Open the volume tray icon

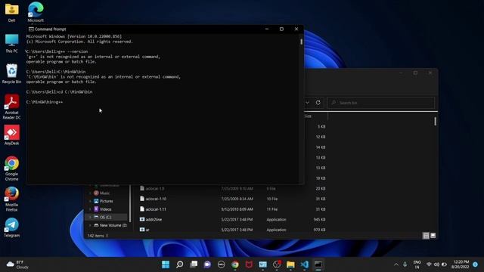[436, 264]
